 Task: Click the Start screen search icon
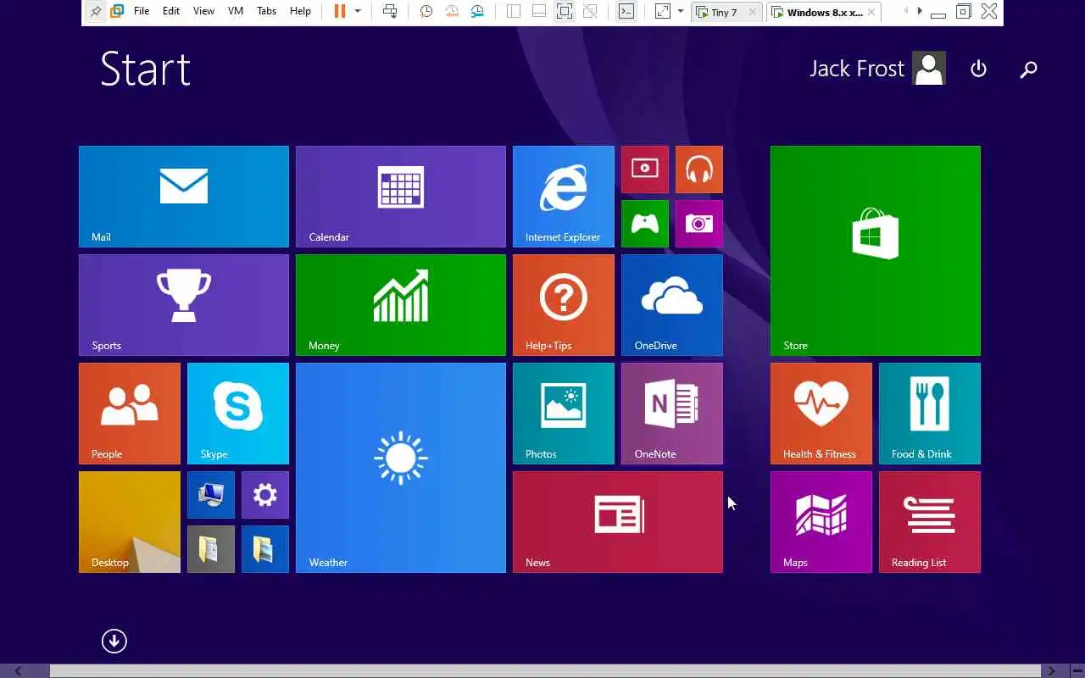[x=1028, y=69]
